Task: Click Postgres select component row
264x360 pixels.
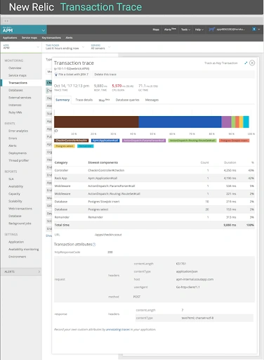Action: pos(154,210)
